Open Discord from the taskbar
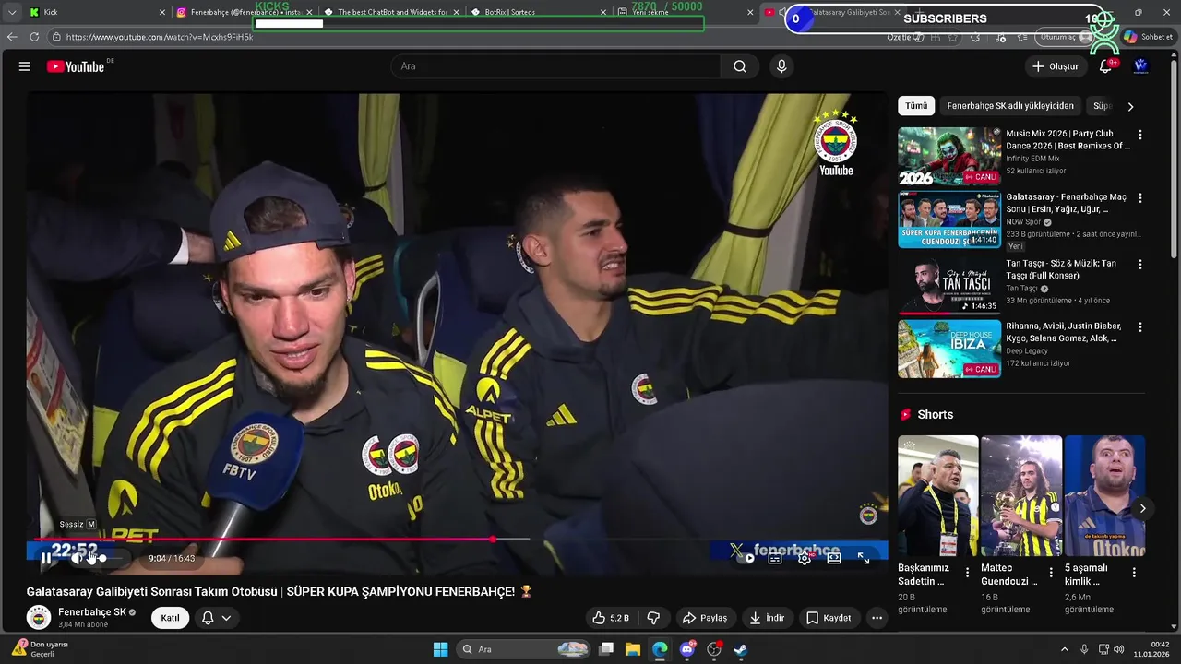Screen dimensions: 1181x664 686,649
